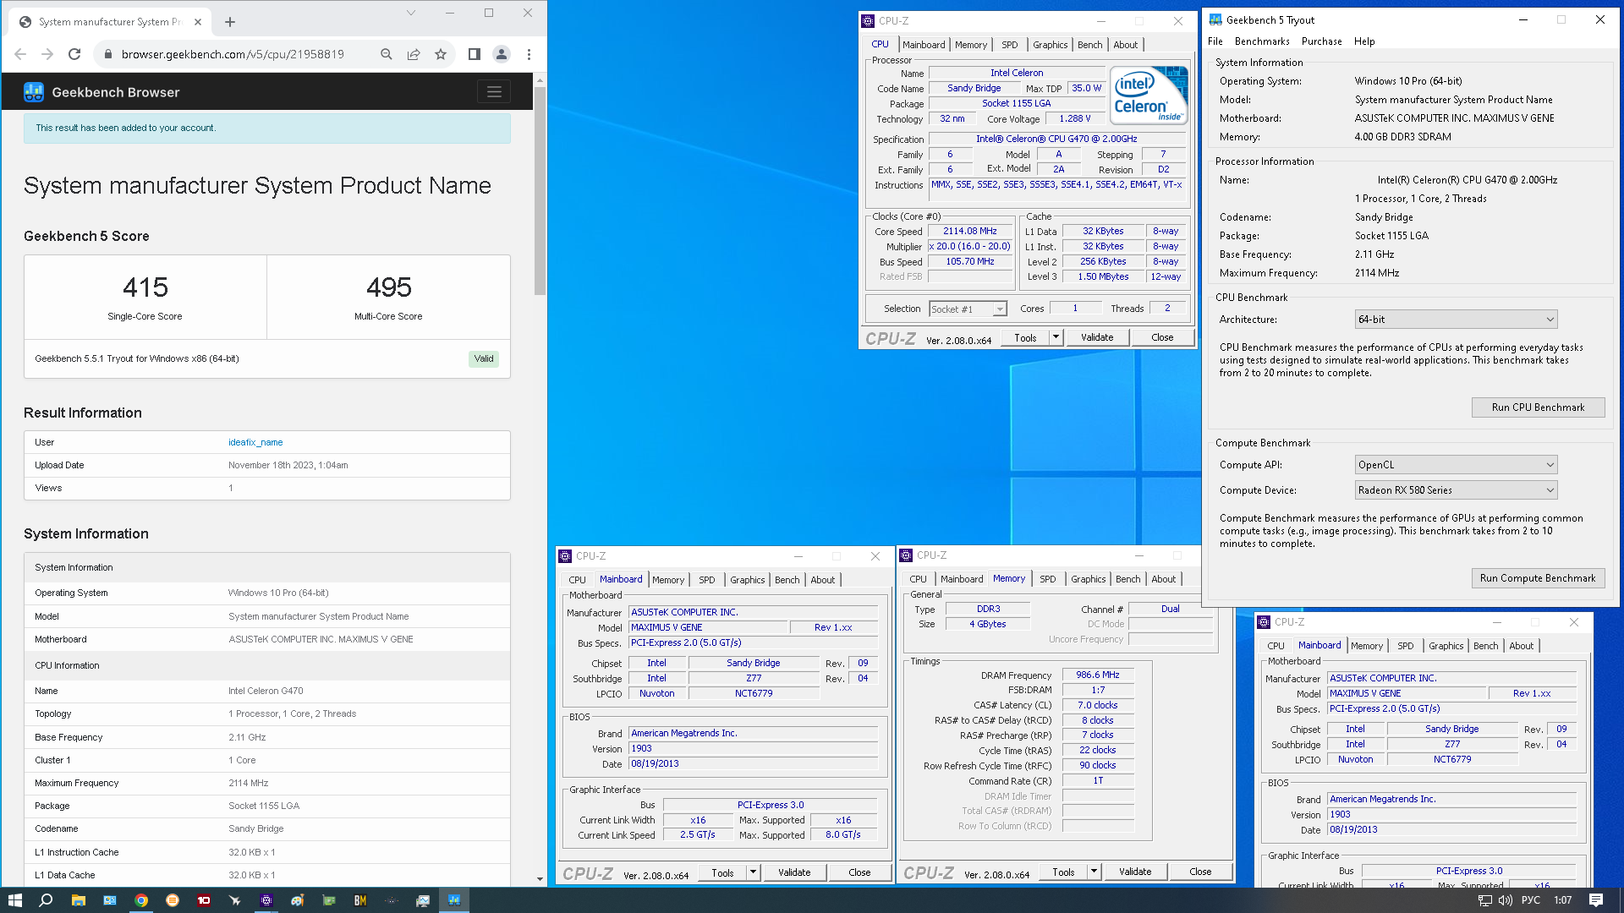Click the BIOS Version 1903 field in Mainboard window

pyautogui.click(x=753, y=748)
